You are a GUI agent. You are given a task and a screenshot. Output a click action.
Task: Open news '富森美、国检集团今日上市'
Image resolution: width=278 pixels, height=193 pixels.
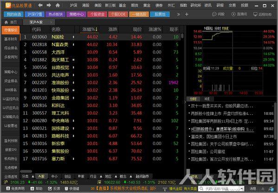tap(214, 136)
